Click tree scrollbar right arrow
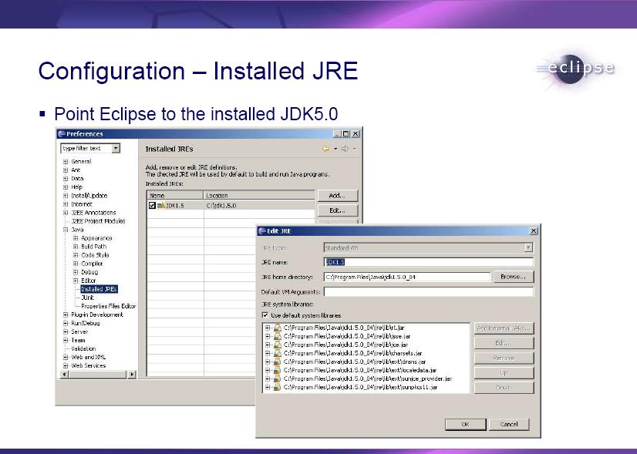The height and width of the screenshot is (454, 637). tap(132, 375)
